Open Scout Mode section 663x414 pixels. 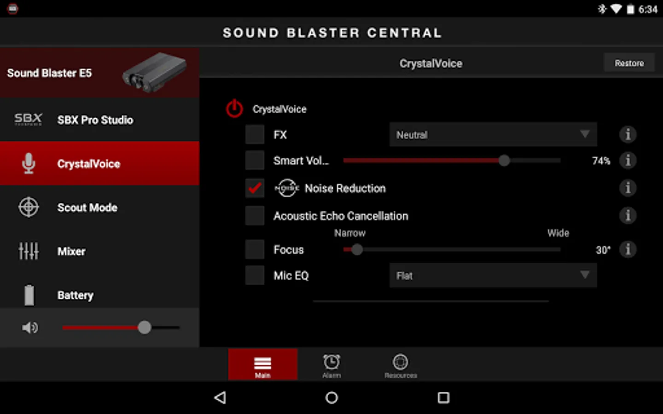click(99, 207)
